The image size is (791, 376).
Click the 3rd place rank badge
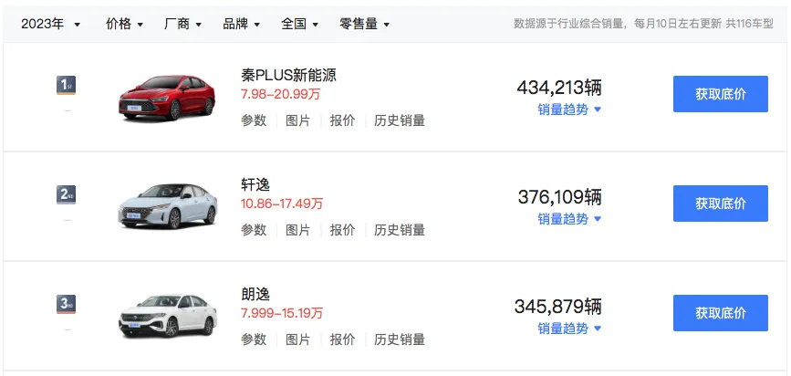pos(66,304)
